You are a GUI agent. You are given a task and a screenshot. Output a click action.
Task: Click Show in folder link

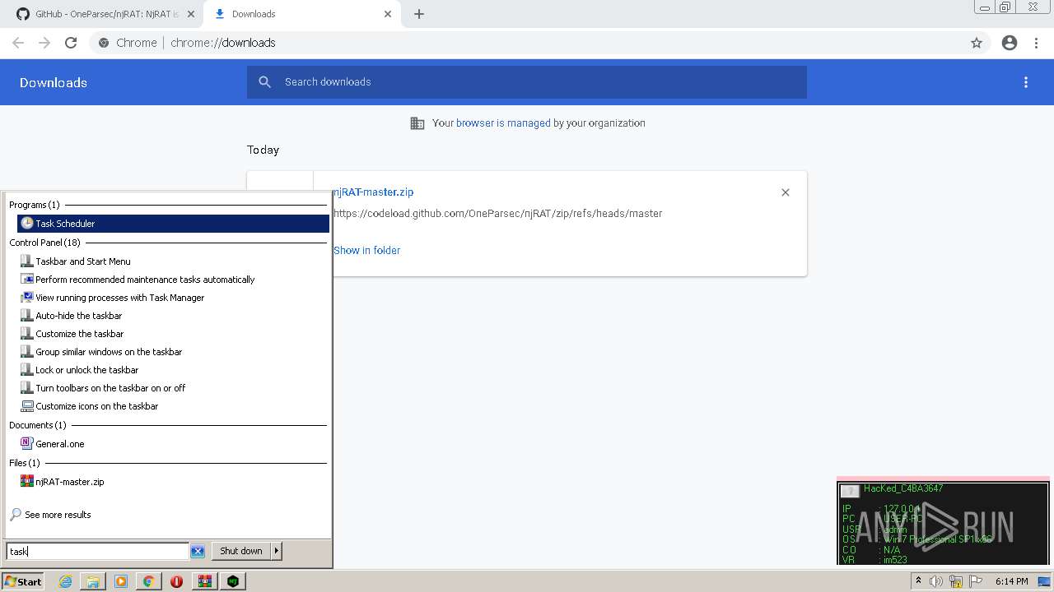(367, 251)
